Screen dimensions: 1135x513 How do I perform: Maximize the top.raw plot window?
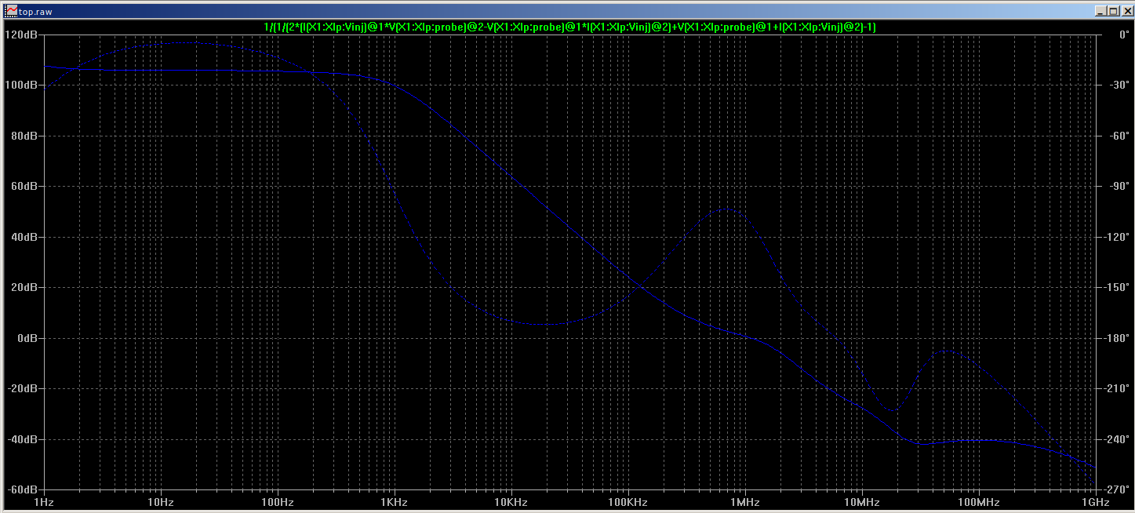tap(1114, 12)
